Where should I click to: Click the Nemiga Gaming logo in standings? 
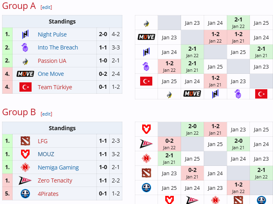[x=25, y=167]
